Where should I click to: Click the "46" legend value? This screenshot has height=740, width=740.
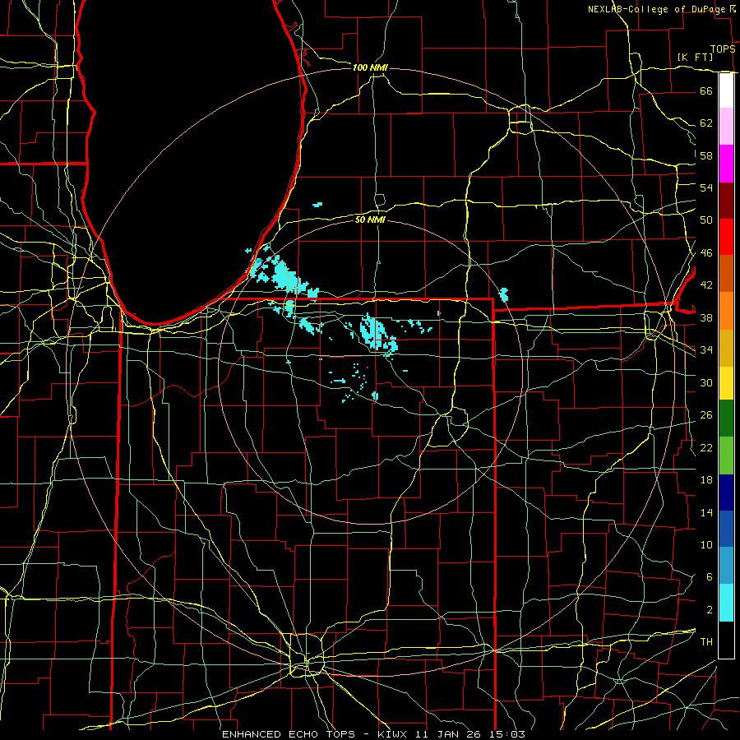(x=706, y=253)
